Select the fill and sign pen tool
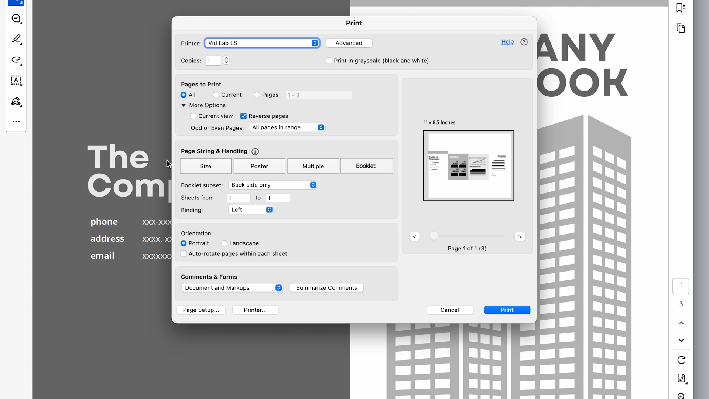709x399 pixels. [x=16, y=101]
